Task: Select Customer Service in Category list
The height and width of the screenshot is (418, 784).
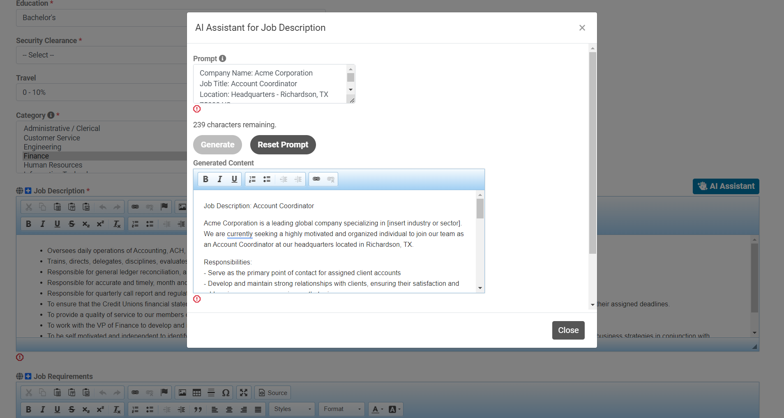Action: tap(52, 138)
